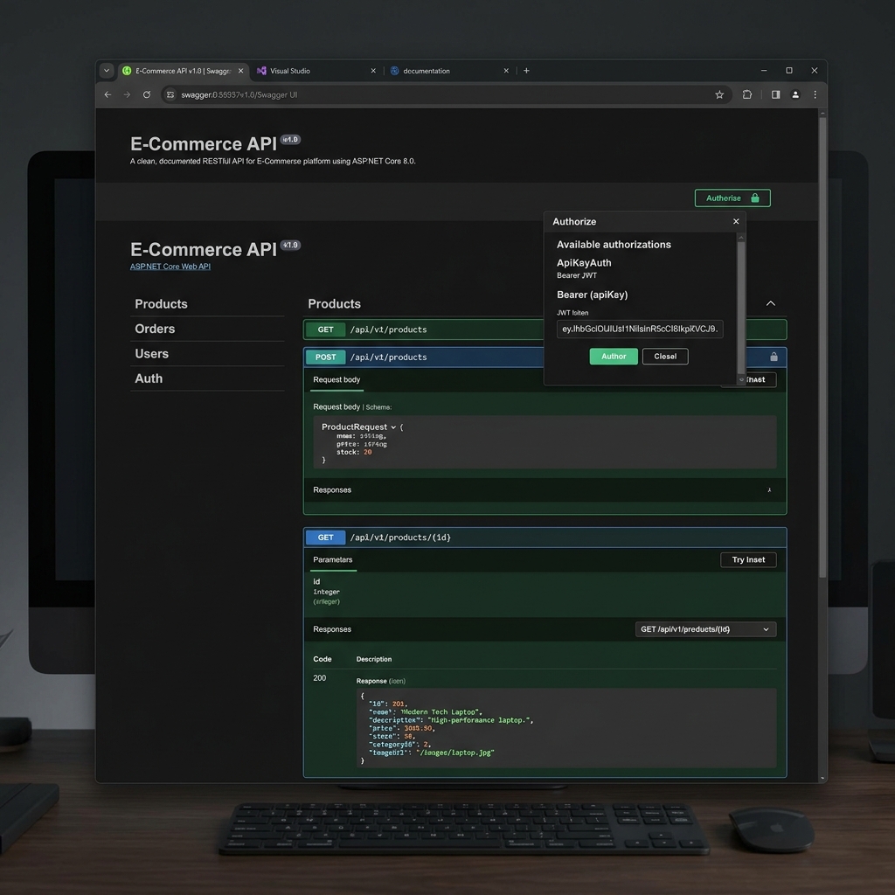Click the lock icon on the POST endpoint
The height and width of the screenshot is (895, 895).
(x=774, y=357)
